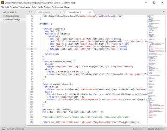Image resolution: width=167 pixels, height=131 pixels.
Task: Click line number 73 in the gutter
Action: pyautogui.click(x=32, y=24)
